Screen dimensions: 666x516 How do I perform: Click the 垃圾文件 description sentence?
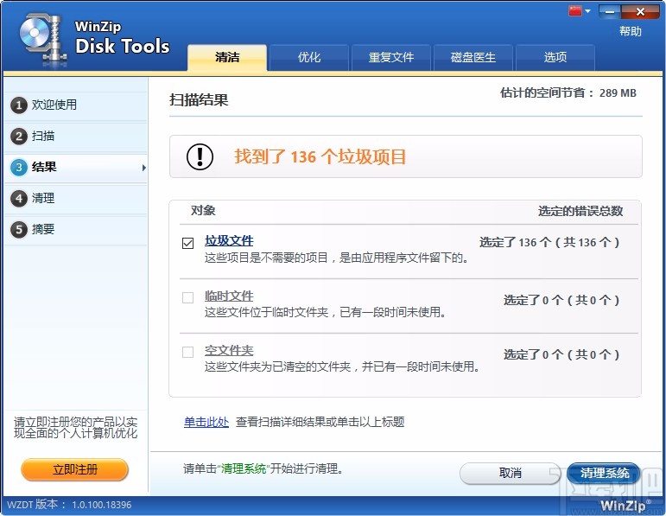point(337,258)
